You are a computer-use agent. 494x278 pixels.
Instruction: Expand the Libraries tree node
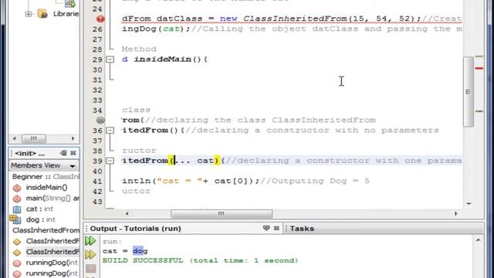point(29,14)
